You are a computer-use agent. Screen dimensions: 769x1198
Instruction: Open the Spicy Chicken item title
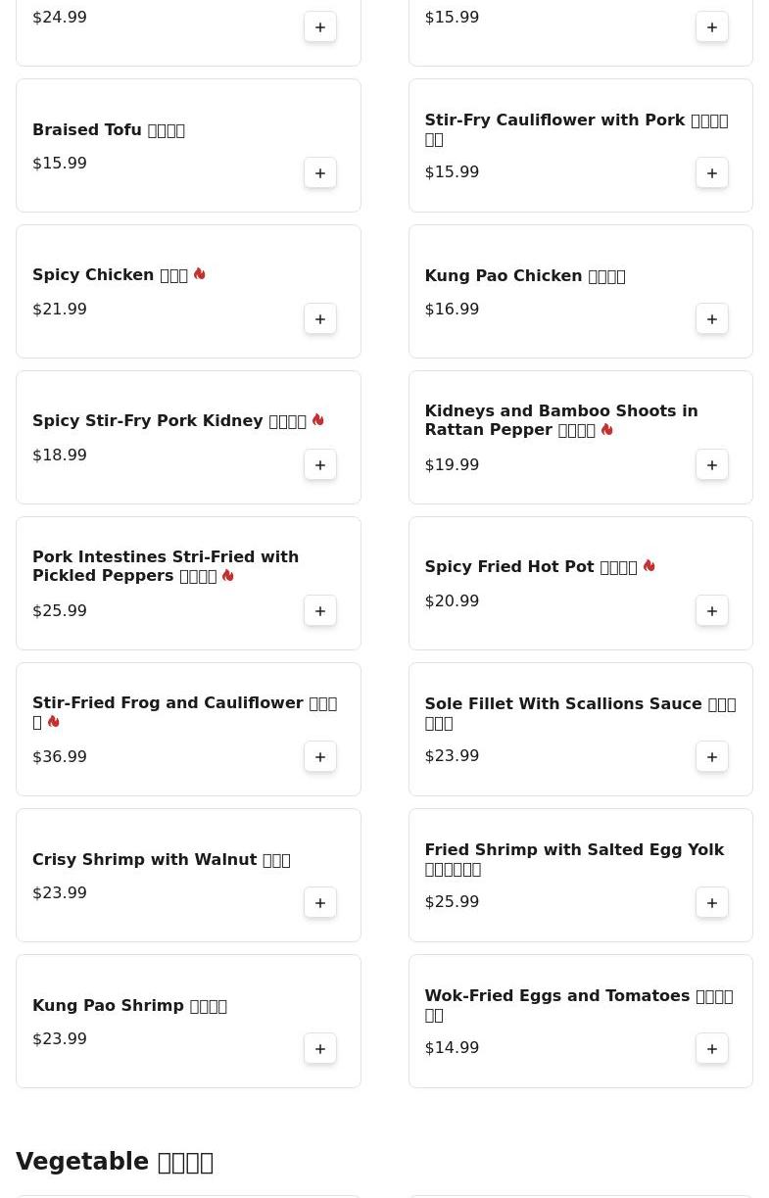pyautogui.click(x=110, y=275)
